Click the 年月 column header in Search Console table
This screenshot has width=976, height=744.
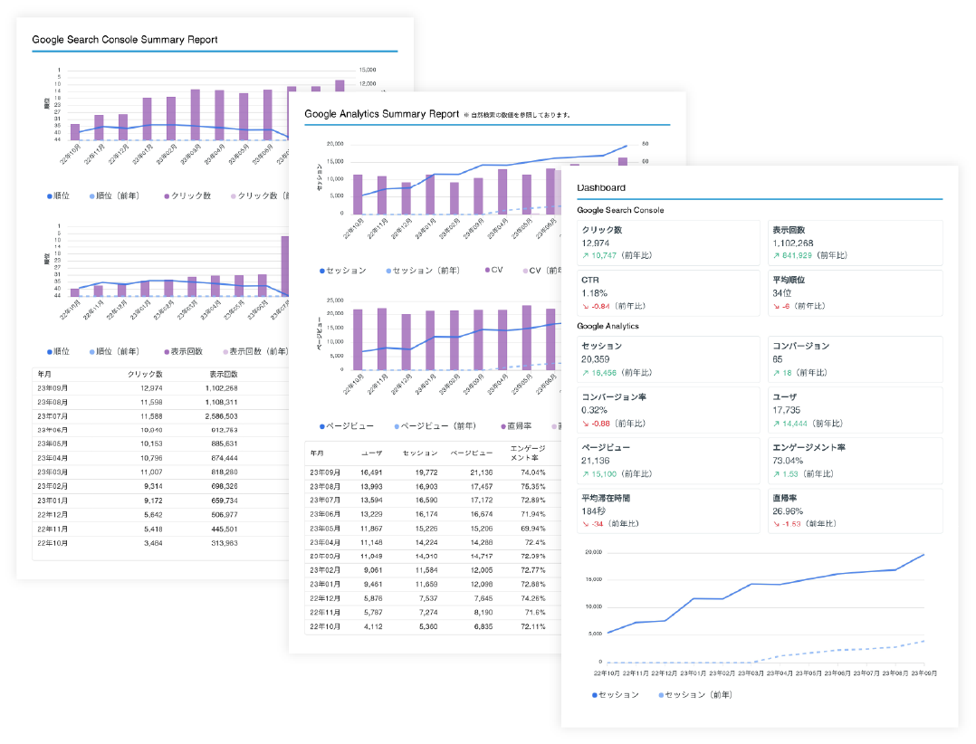(x=44, y=375)
